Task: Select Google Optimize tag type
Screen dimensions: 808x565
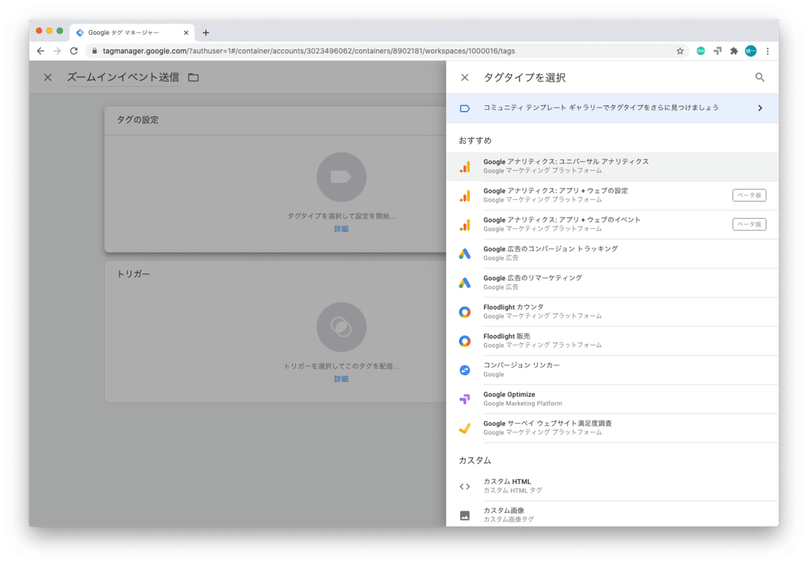Action: coord(612,399)
